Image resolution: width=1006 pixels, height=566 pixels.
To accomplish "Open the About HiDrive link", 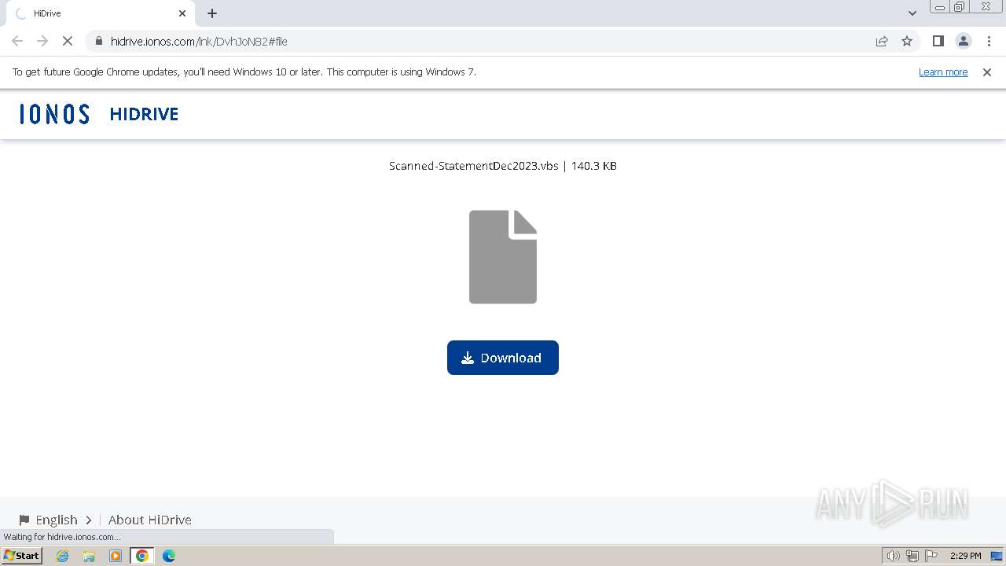I will [x=149, y=520].
